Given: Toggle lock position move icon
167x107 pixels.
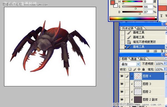Looking at the screenshot, I should (x=139, y=69).
